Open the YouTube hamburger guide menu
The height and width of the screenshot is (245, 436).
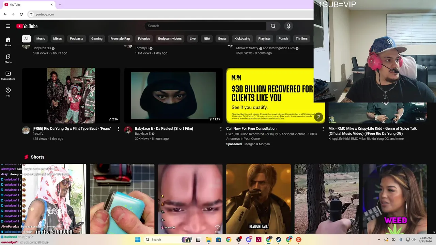click(8, 26)
